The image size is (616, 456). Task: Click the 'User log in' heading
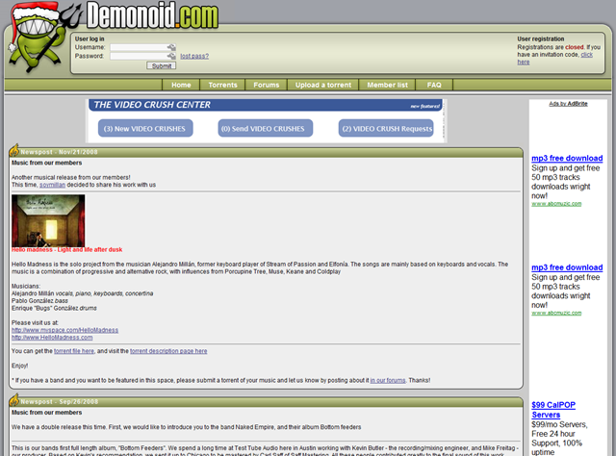click(x=90, y=38)
